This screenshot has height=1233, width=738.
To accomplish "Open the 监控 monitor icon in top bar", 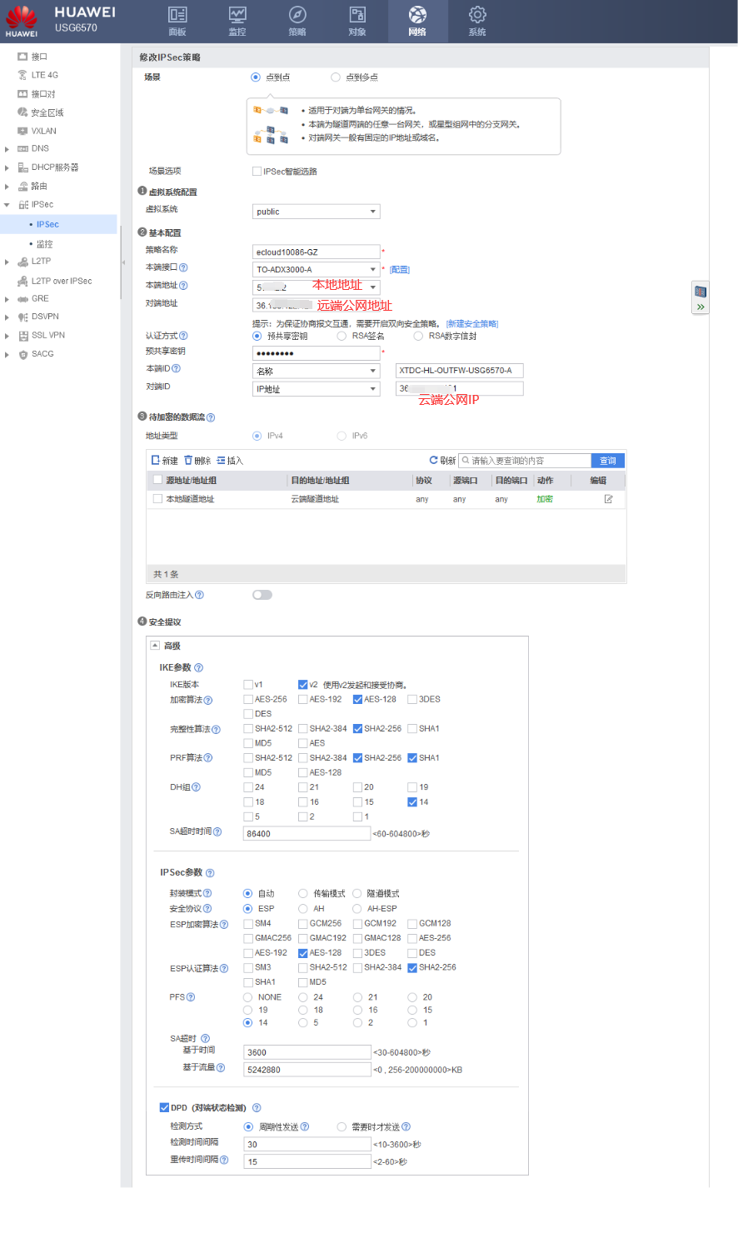I will click(x=237, y=20).
